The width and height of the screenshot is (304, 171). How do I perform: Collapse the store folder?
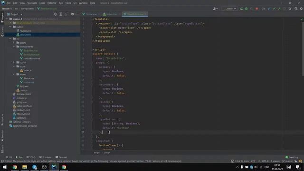(14, 66)
